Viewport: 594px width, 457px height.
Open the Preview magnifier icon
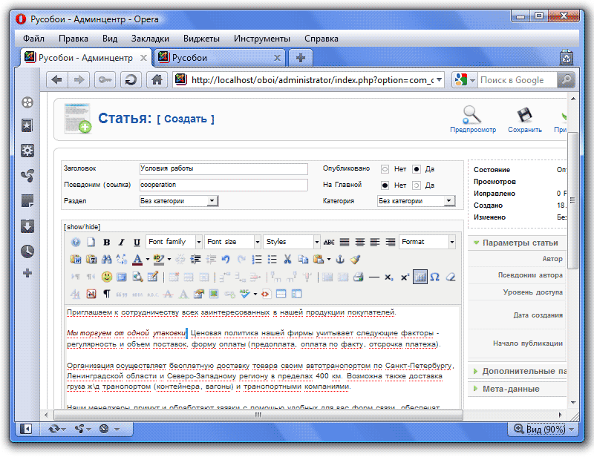(472, 115)
